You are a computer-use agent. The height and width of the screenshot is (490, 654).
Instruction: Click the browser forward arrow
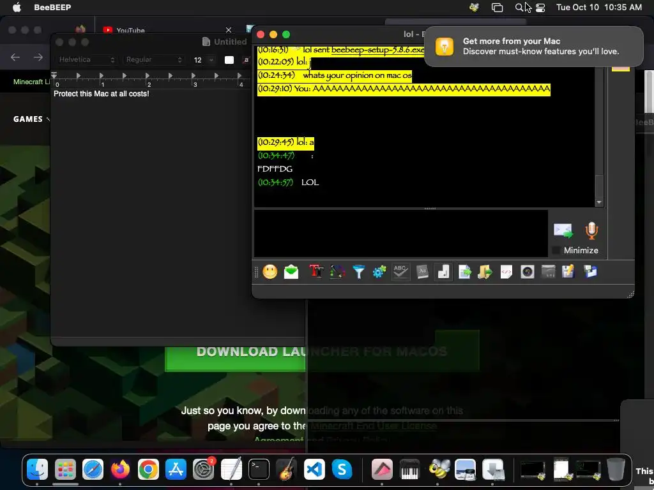point(38,57)
